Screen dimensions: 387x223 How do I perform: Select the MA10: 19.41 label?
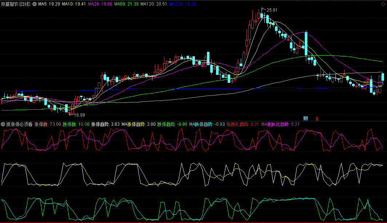tap(74, 4)
